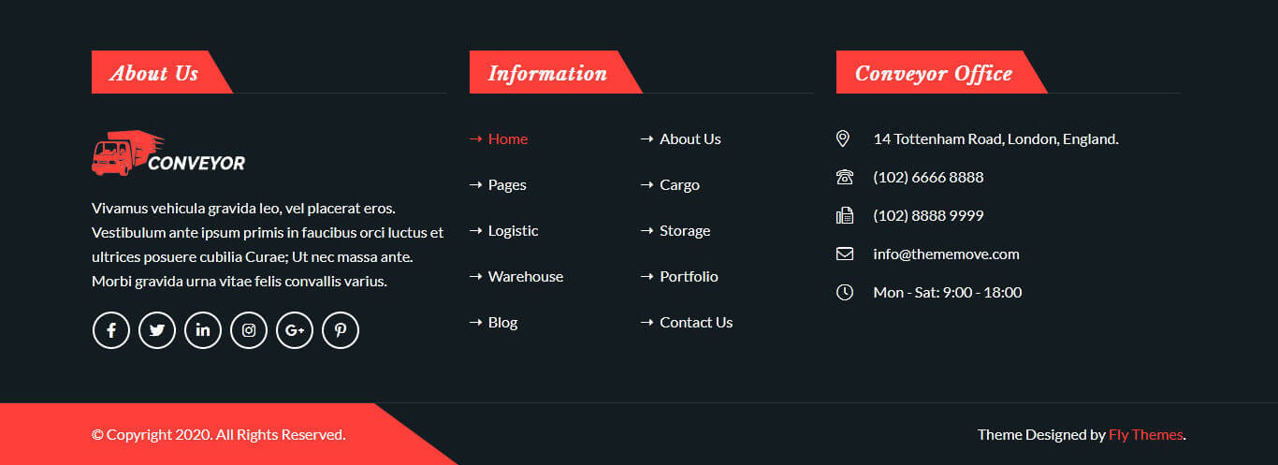Open the Facebook social icon
Image resolution: width=1278 pixels, height=465 pixels.
point(111,330)
